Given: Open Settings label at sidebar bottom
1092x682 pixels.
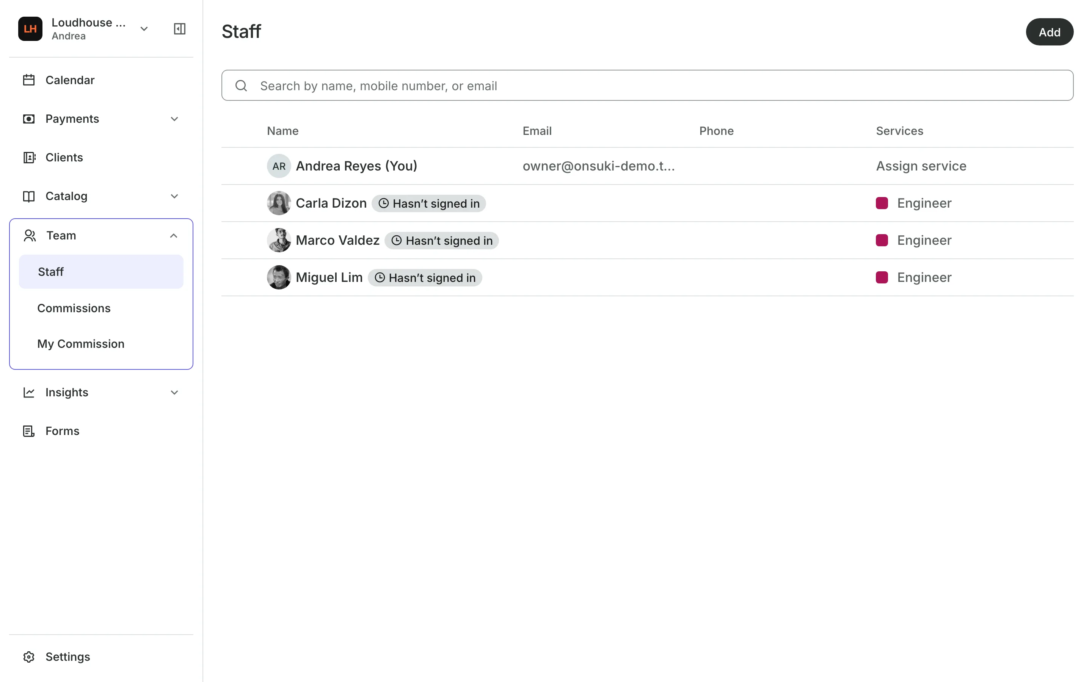Looking at the screenshot, I should pos(68,657).
